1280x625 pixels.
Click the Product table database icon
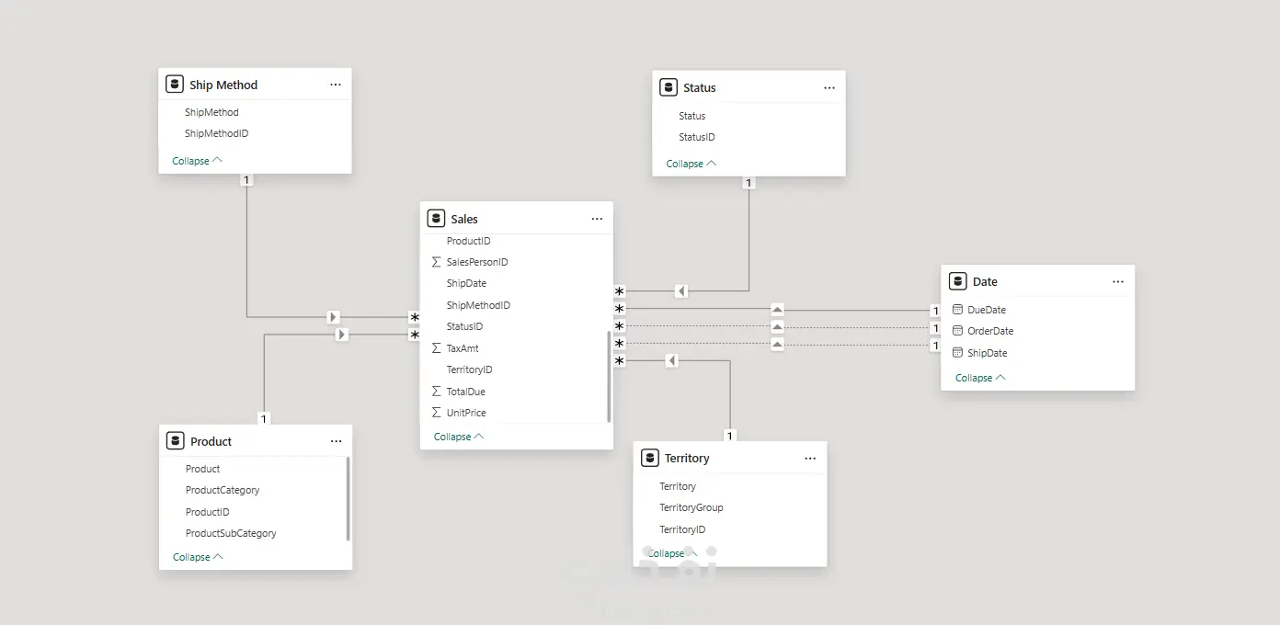(175, 441)
